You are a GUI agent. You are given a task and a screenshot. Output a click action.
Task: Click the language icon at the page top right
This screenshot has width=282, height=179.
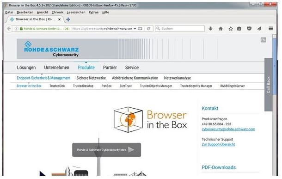coord(264,40)
